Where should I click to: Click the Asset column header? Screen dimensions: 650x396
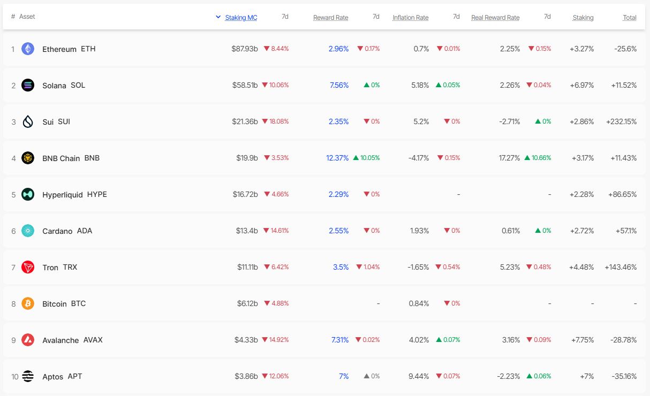click(x=27, y=17)
